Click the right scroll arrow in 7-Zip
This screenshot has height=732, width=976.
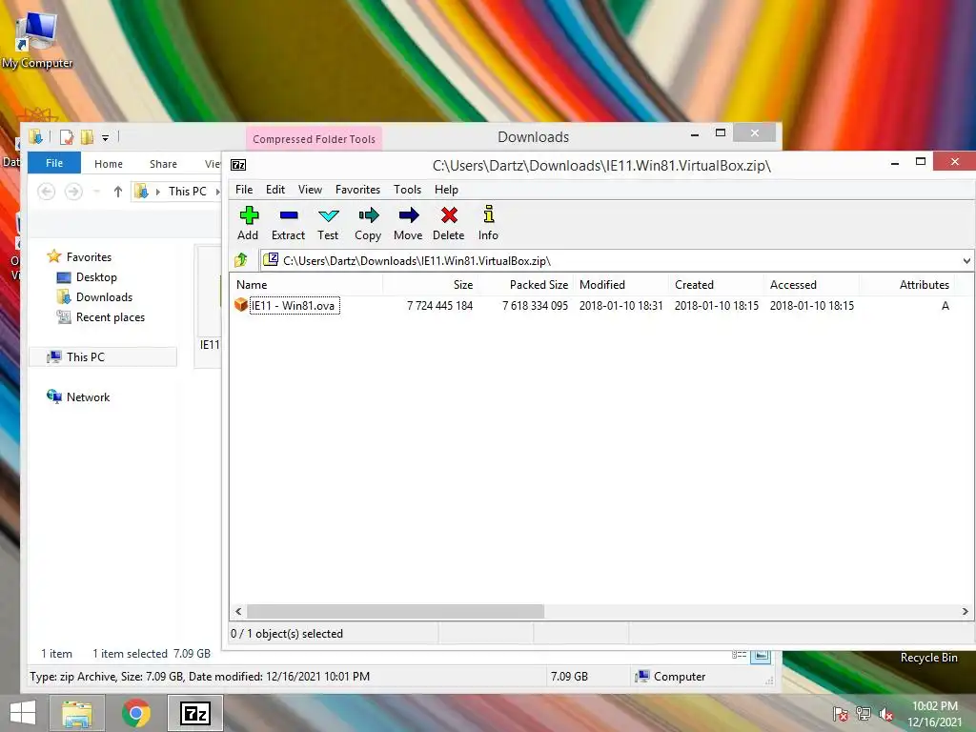965,611
